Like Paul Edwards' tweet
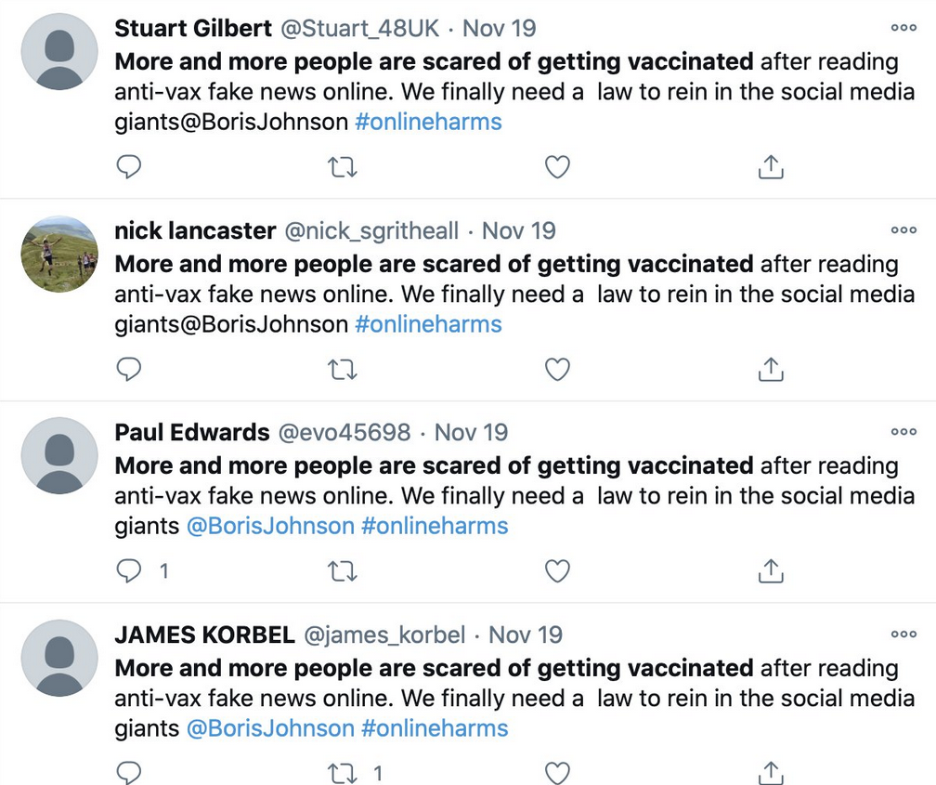Image resolution: width=936 pixels, height=785 pixels. click(x=557, y=571)
